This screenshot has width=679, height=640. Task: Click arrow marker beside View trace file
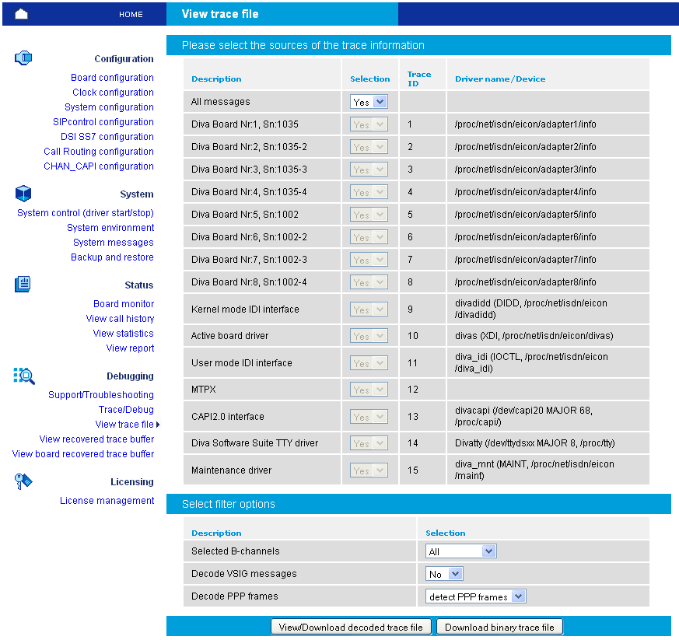pyautogui.click(x=158, y=425)
